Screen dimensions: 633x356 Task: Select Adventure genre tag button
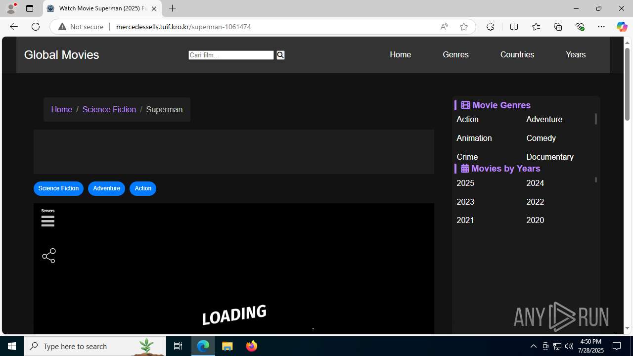coord(106,188)
